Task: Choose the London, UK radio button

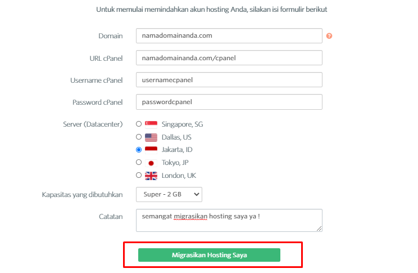Action: pos(139,175)
